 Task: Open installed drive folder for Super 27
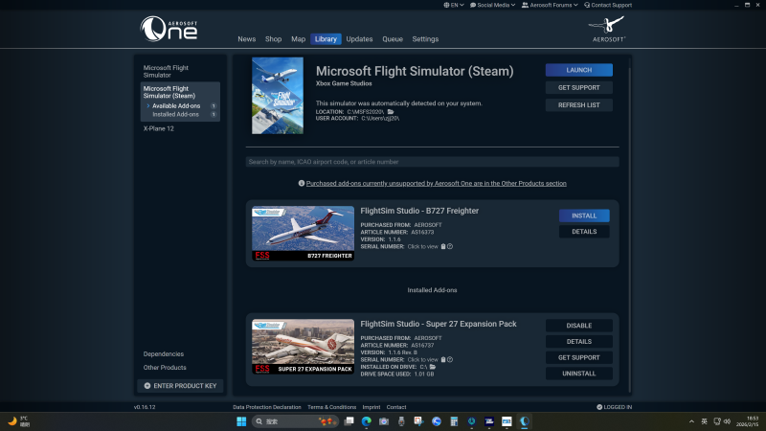point(433,367)
